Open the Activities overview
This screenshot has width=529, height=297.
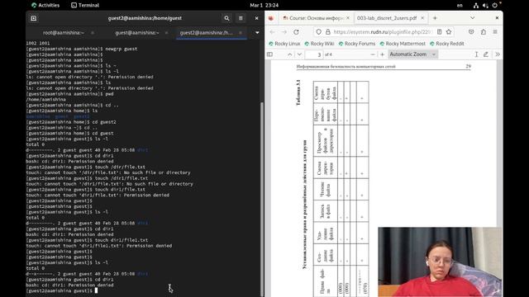coord(45,5)
